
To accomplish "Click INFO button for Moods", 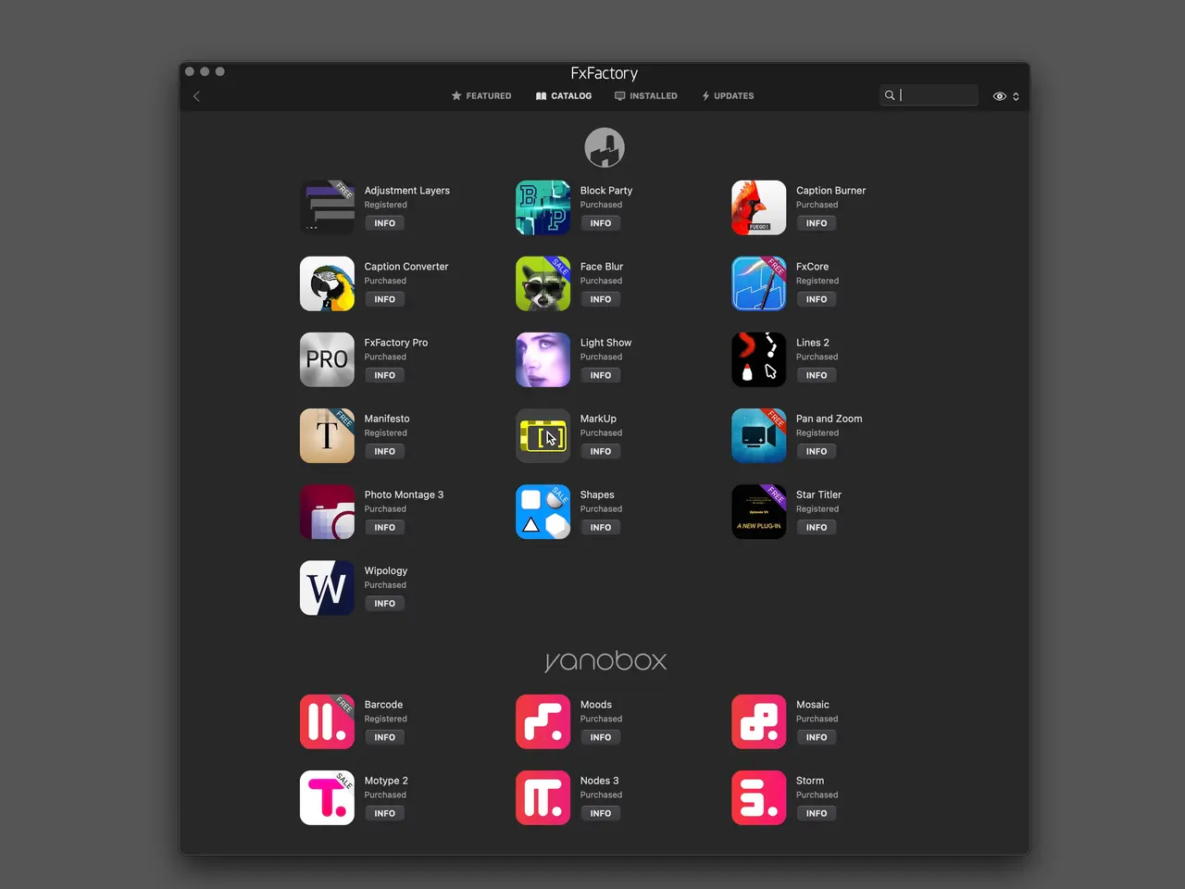I will [601, 737].
